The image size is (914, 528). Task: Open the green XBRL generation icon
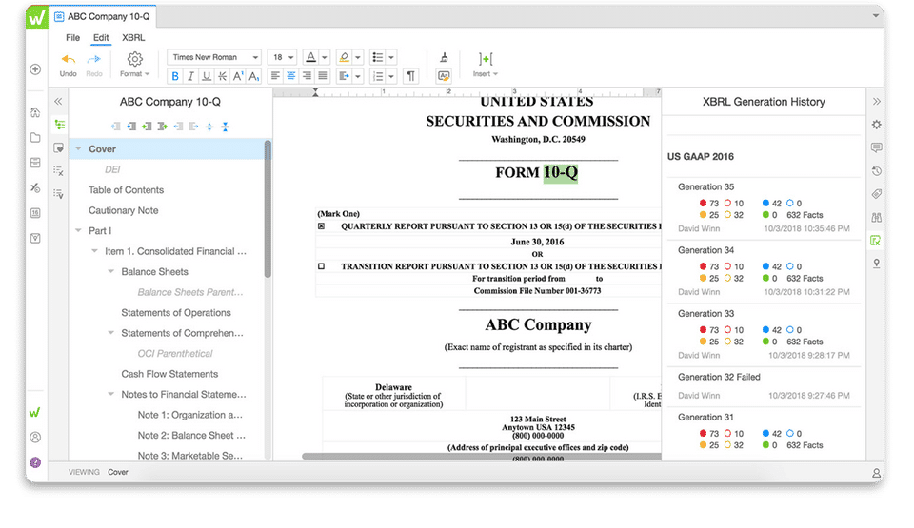[876, 240]
